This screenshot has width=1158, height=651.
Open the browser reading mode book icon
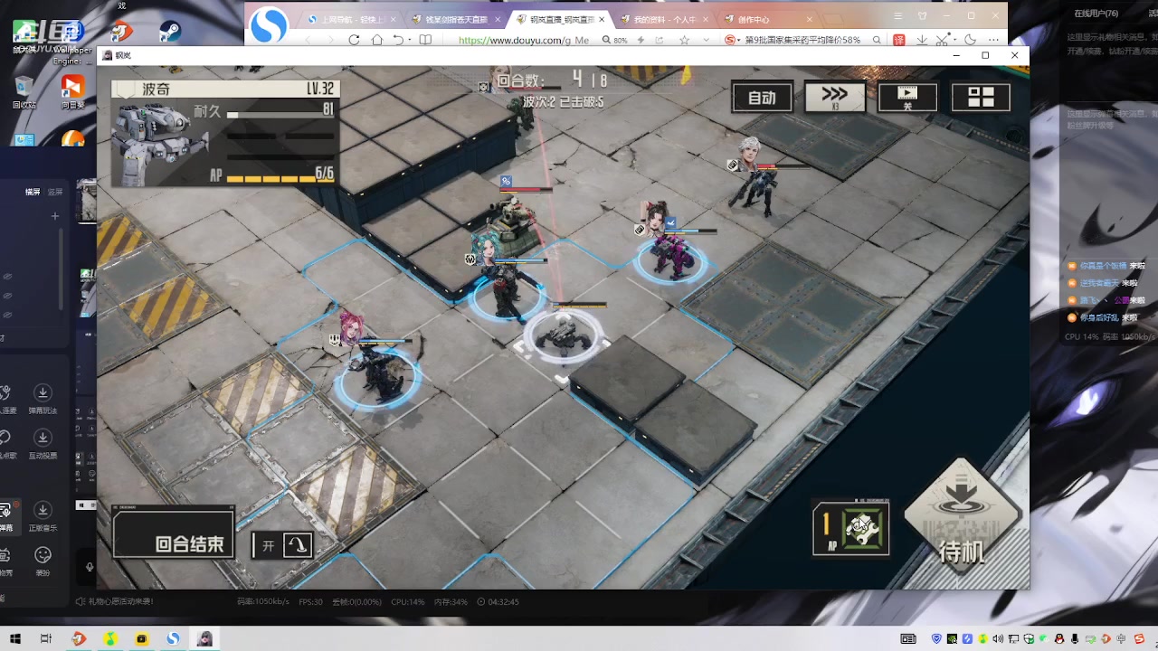click(424, 40)
